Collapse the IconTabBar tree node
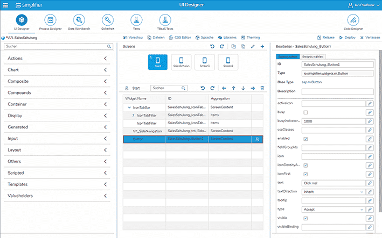The width and height of the screenshot is (382, 238). tap(129, 107)
